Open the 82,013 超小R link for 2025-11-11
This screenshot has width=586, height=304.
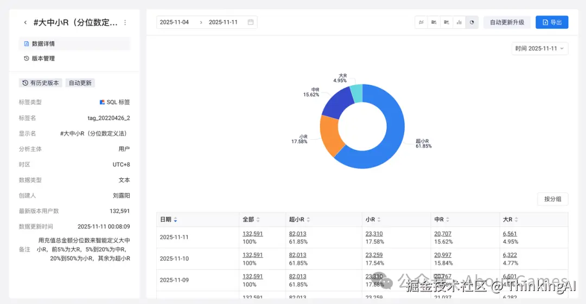pyautogui.click(x=297, y=234)
